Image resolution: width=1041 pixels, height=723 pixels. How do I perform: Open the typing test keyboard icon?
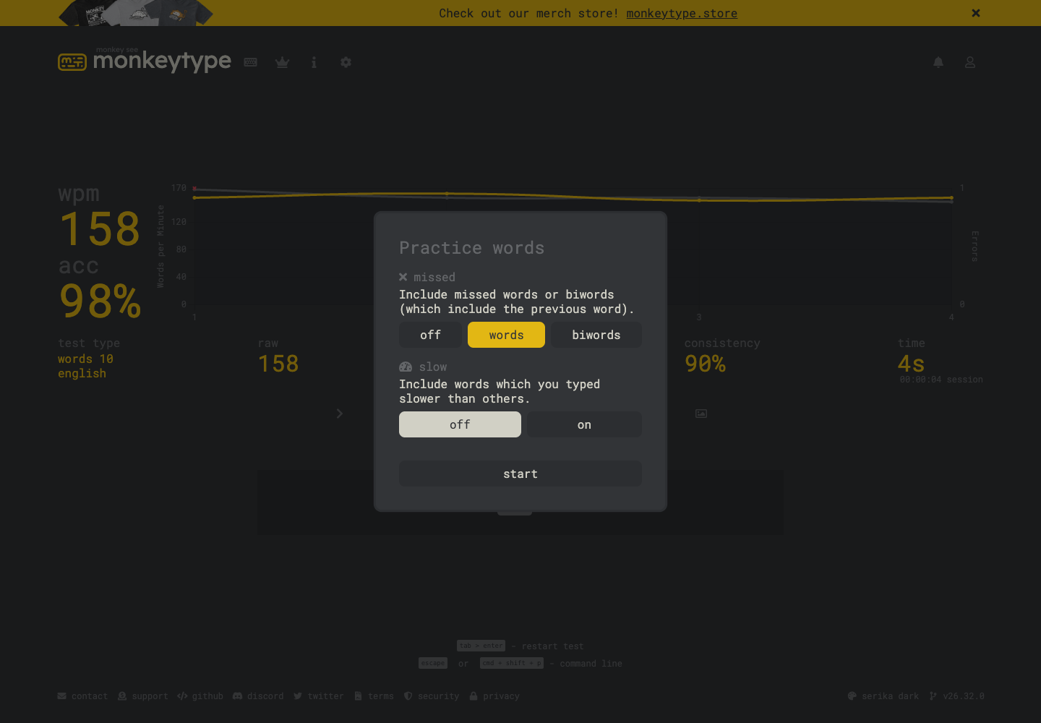click(251, 62)
